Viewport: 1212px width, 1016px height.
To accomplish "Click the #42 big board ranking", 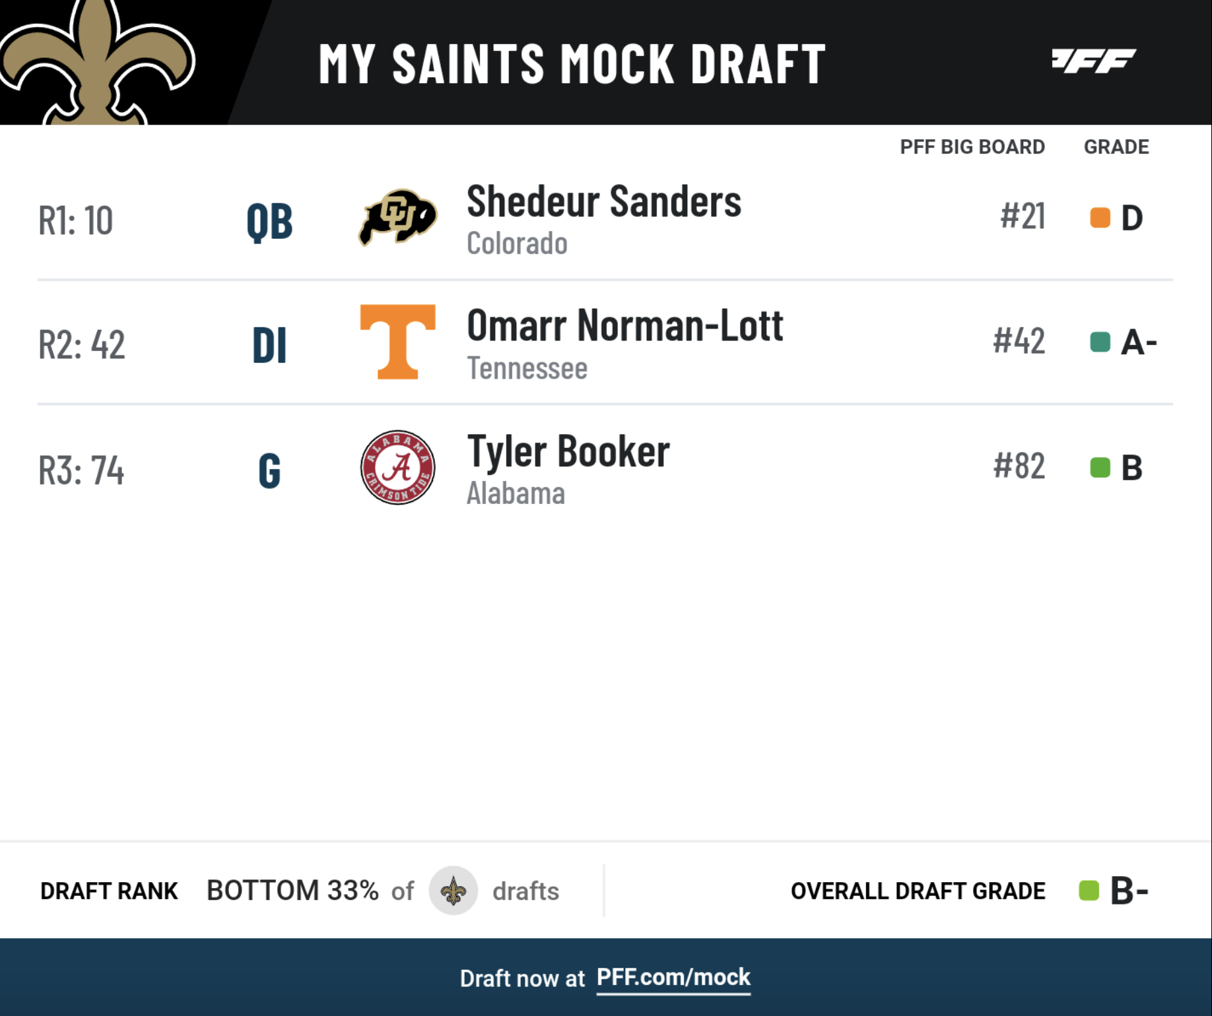I will pos(1019,342).
